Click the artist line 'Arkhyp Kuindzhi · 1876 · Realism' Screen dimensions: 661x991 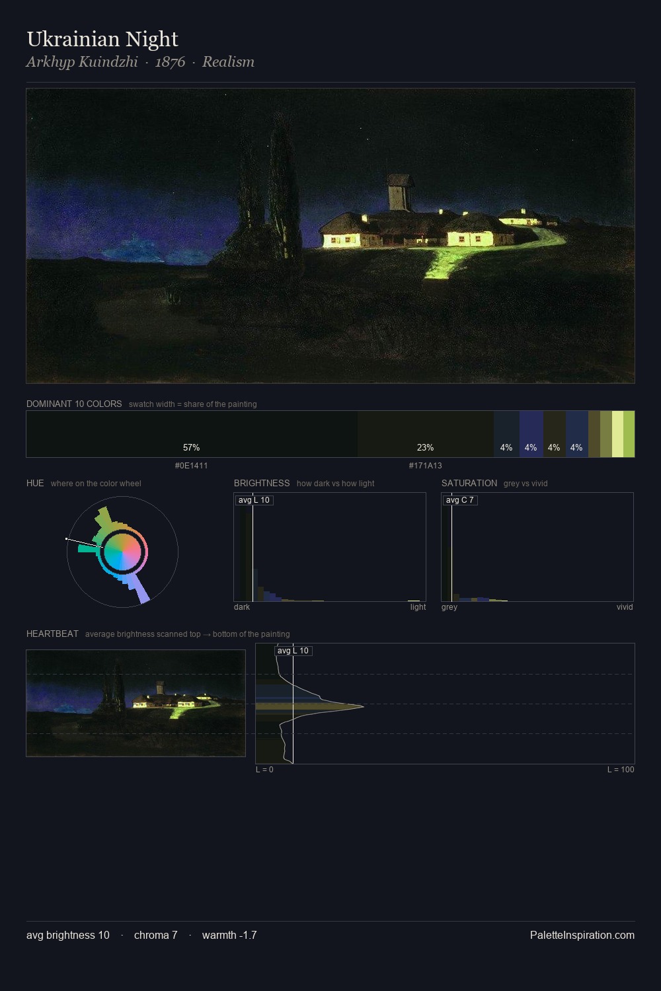tap(140, 61)
